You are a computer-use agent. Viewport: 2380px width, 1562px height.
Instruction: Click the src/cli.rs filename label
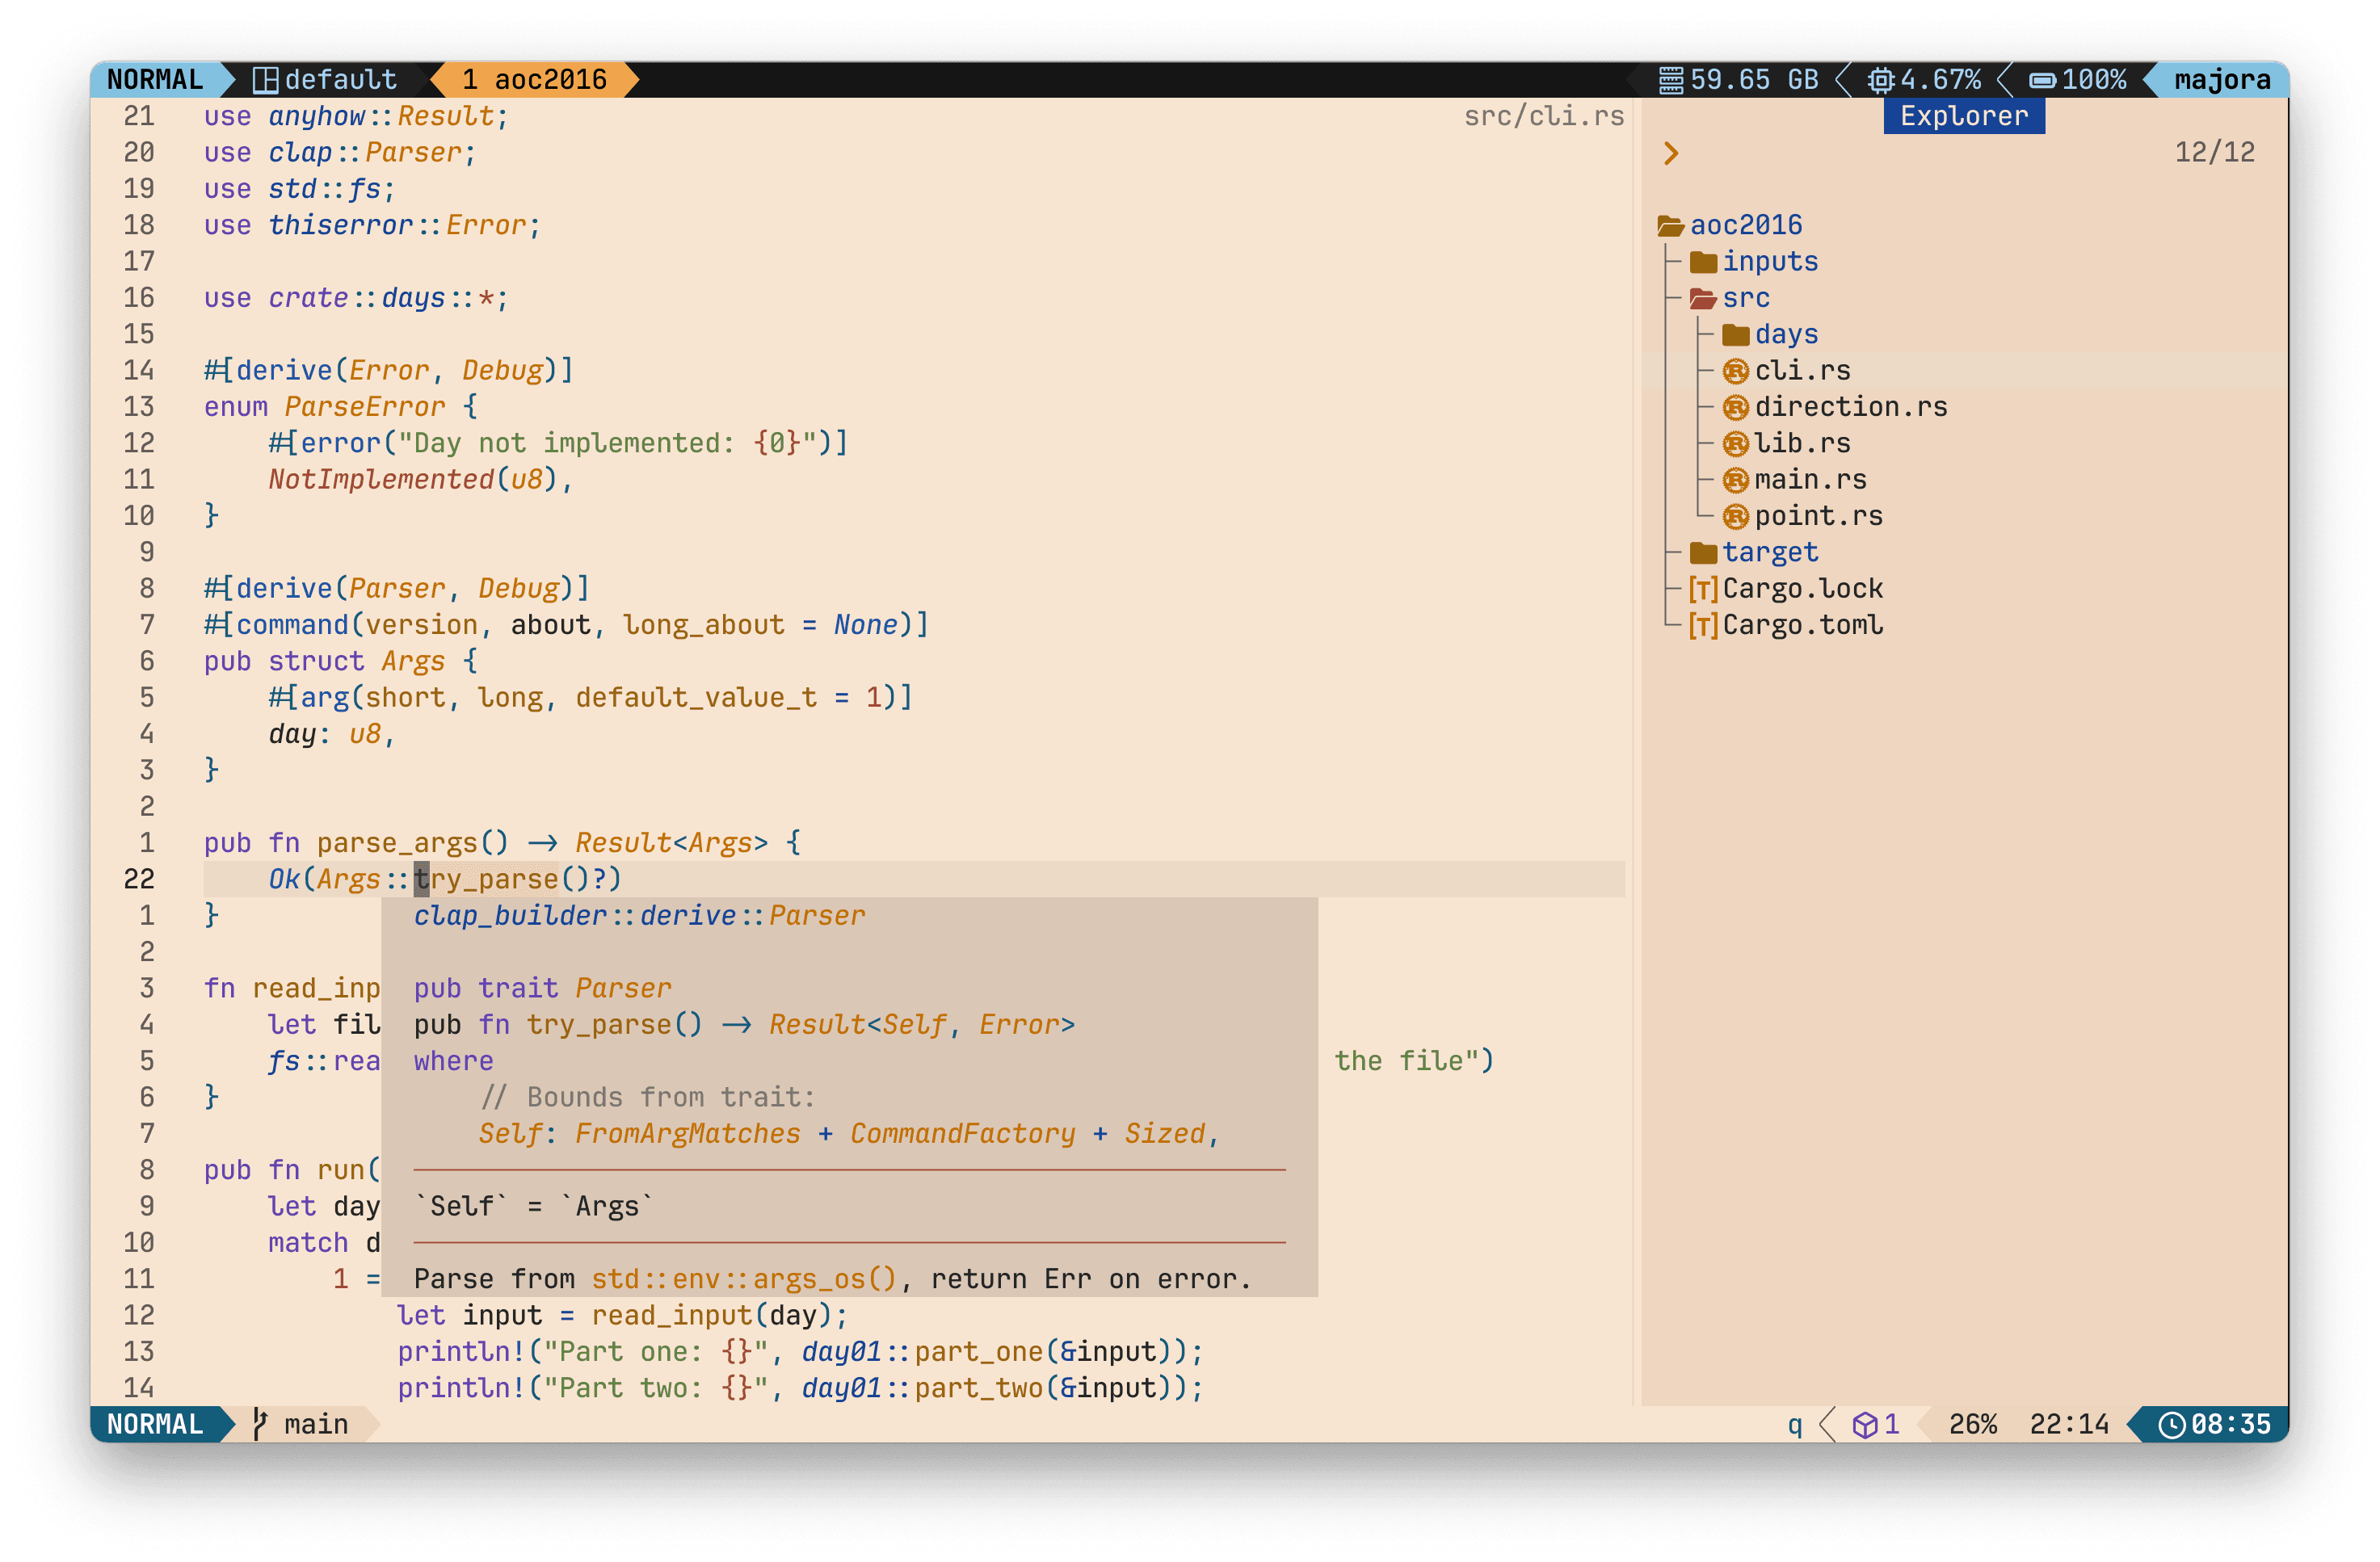[x=1543, y=116]
